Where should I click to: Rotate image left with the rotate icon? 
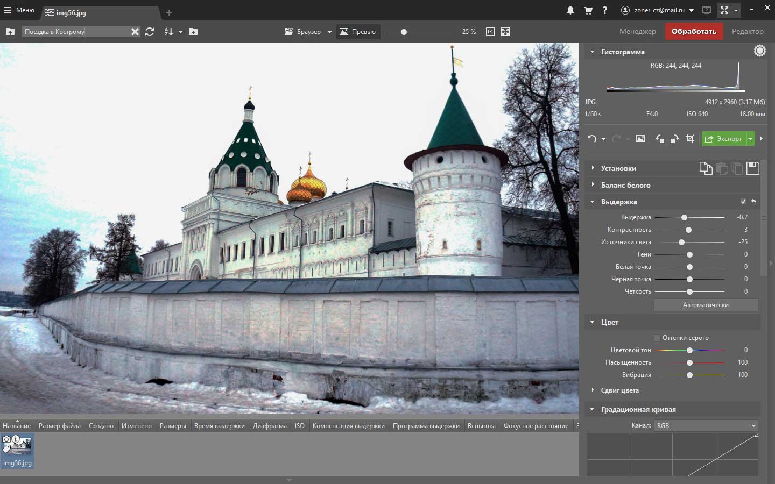click(660, 139)
